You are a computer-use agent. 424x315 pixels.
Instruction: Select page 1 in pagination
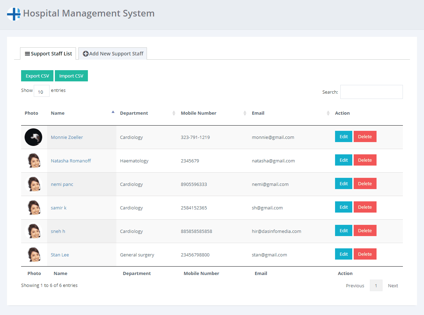[x=376, y=286]
